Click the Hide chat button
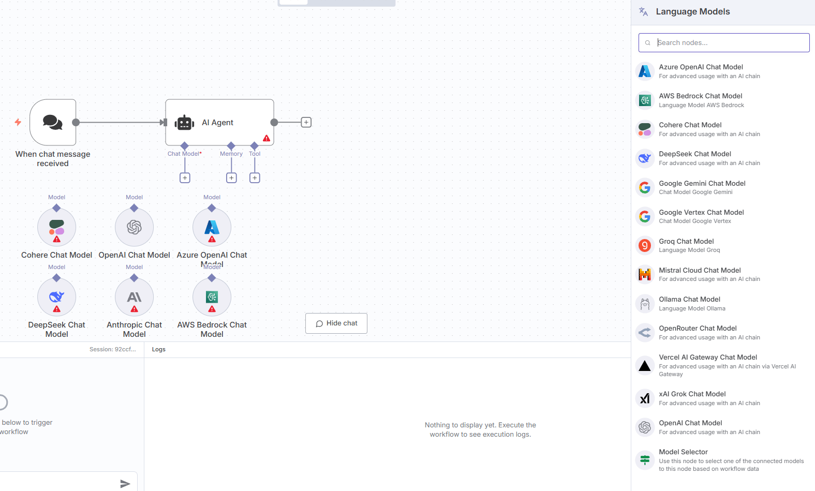 pos(336,323)
